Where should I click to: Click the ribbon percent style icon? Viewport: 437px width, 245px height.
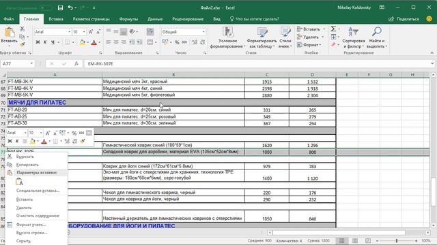pos(177,42)
